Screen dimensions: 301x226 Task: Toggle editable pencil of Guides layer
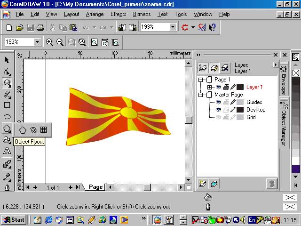point(233,102)
